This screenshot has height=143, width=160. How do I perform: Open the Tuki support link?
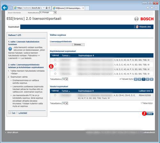point(13,113)
